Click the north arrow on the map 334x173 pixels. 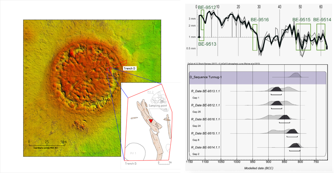tap(154, 25)
